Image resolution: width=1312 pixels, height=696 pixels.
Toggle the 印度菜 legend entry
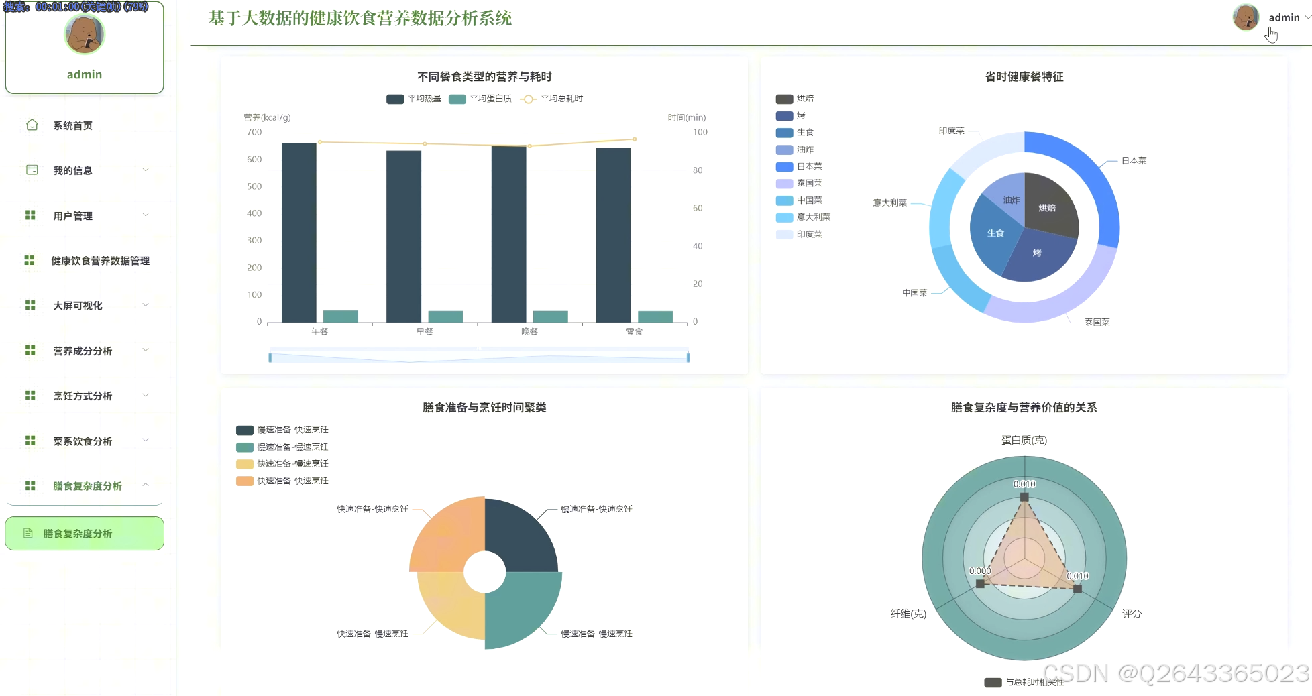[799, 234]
